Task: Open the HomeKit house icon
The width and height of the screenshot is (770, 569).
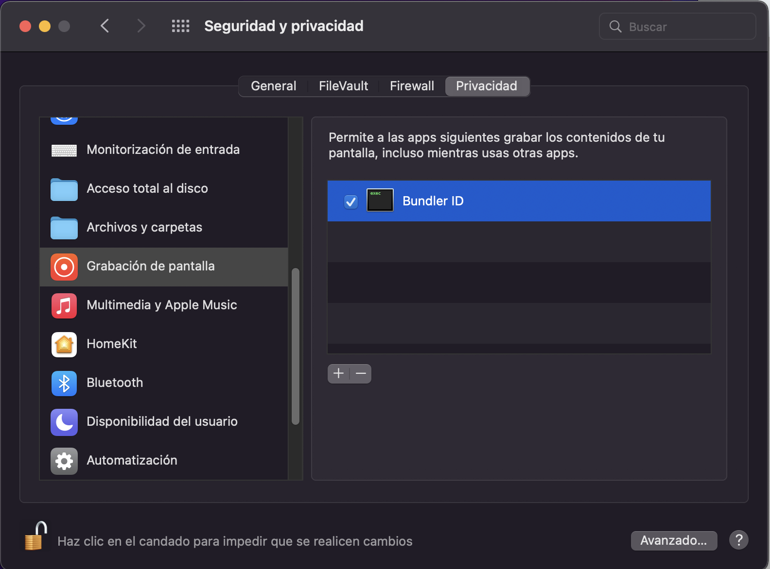Action: coord(64,344)
